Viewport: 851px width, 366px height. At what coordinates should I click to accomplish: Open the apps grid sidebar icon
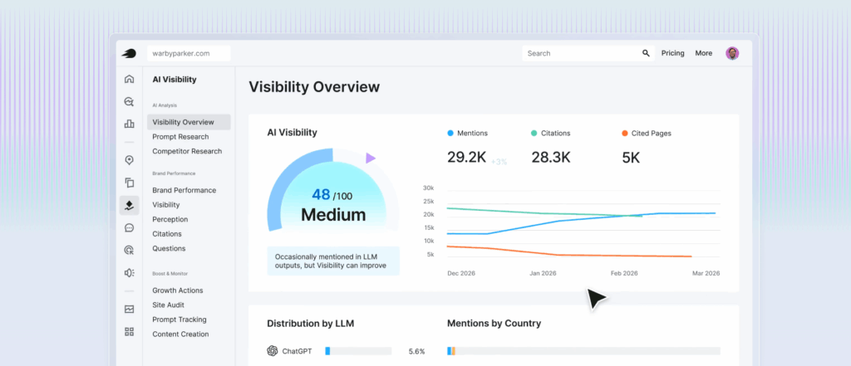(x=129, y=331)
